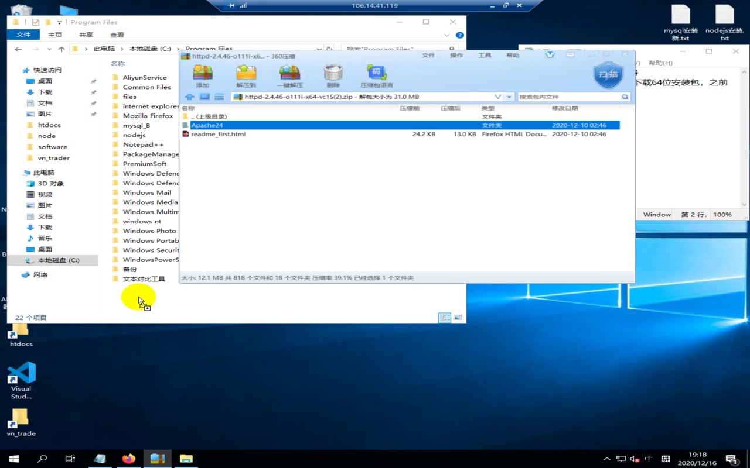The height and width of the screenshot is (468, 750).
Task: Select the readme_first.html file
Action: pos(400,134)
